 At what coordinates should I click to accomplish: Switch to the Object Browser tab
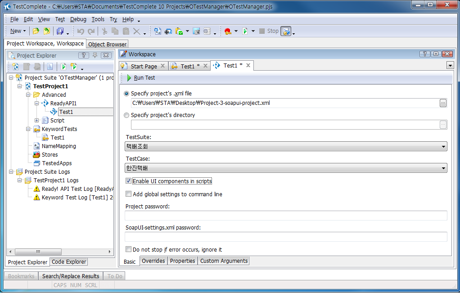(108, 44)
